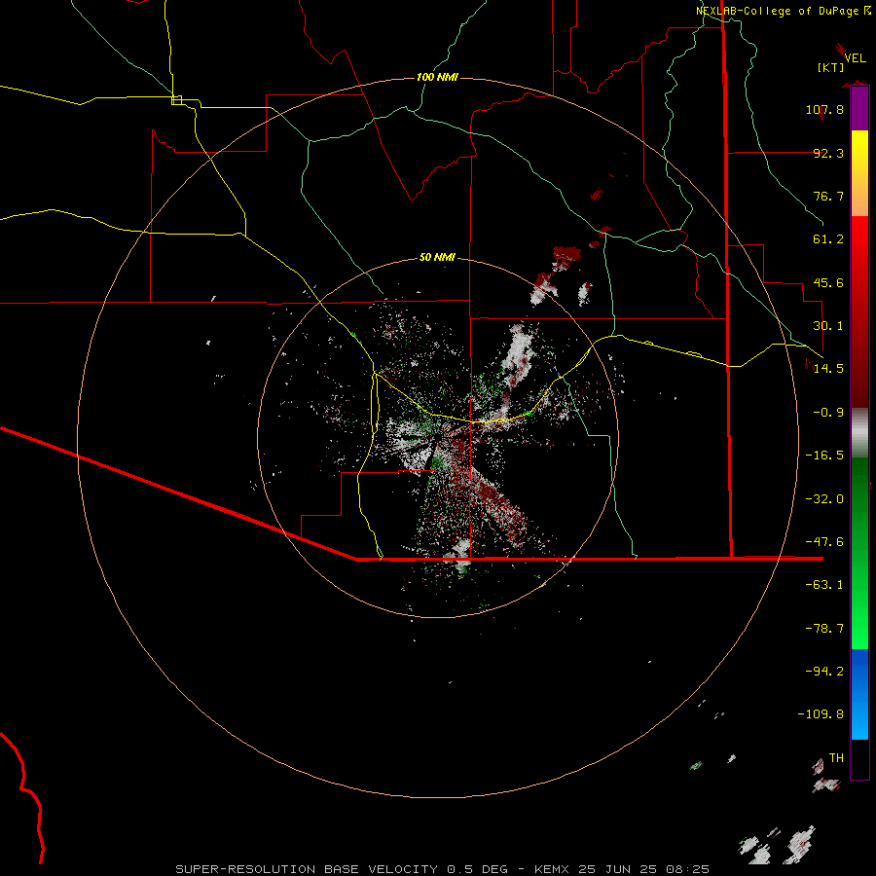Click the -32.0 velocity scale value

point(824,499)
